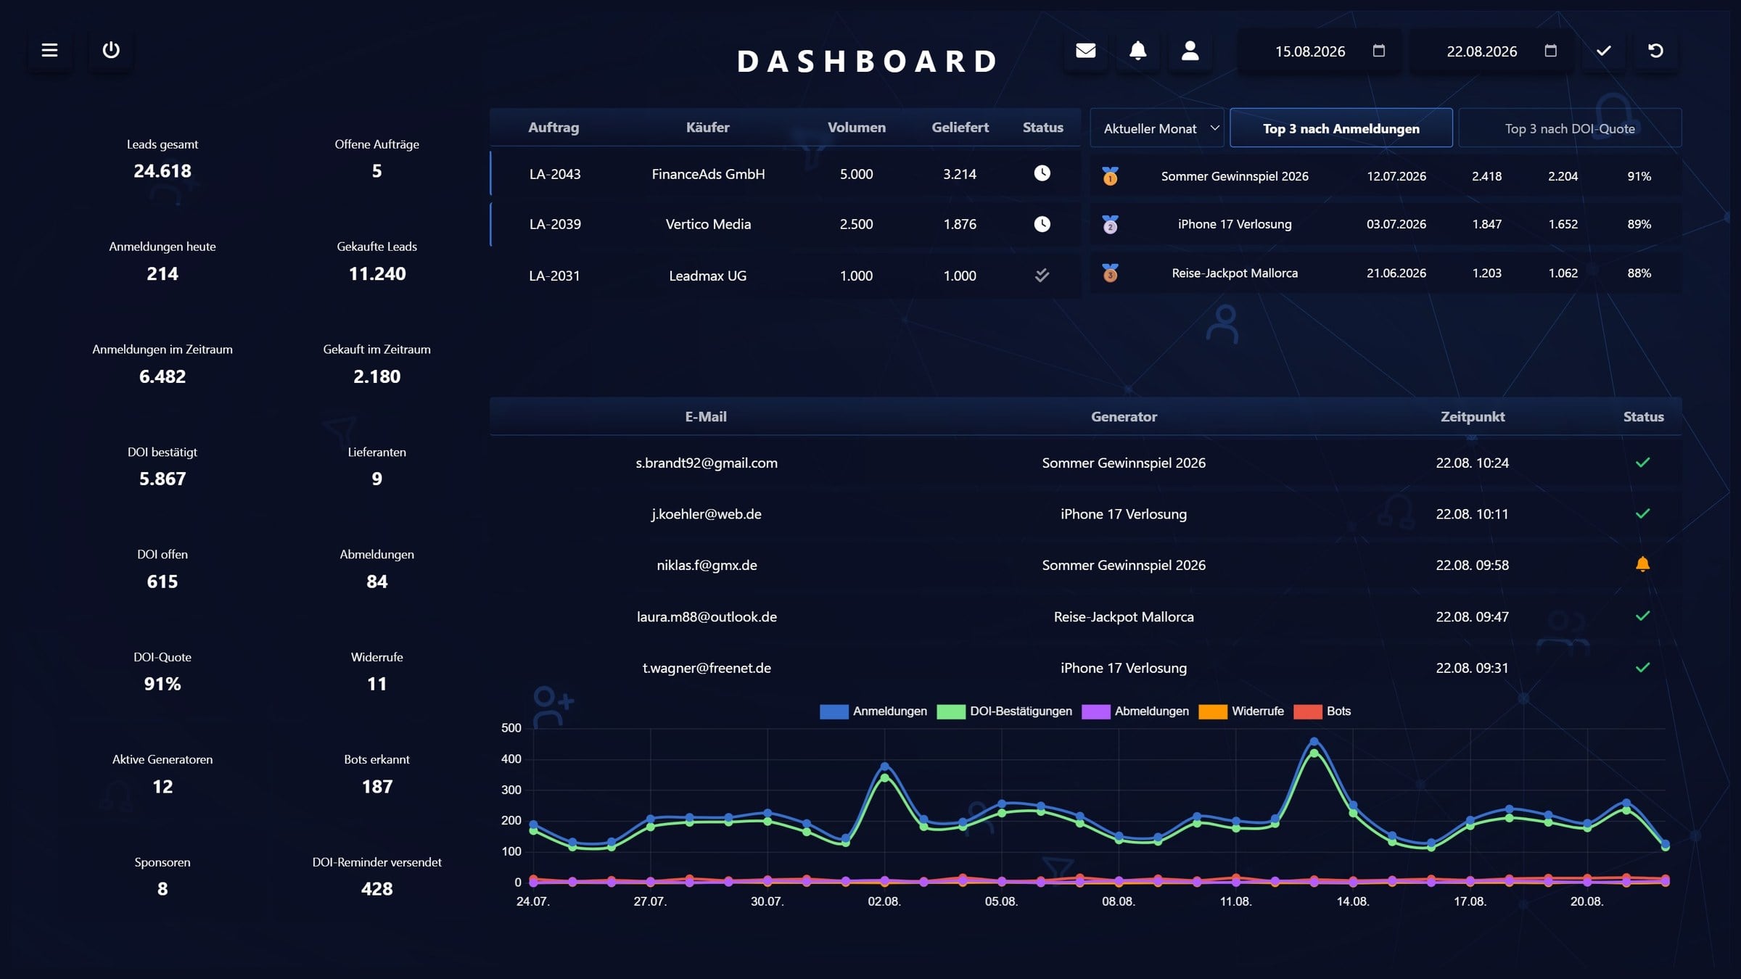Open order LA-2039 row
The width and height of the screenshot is (1741, 979).
(x=786, y=224)
